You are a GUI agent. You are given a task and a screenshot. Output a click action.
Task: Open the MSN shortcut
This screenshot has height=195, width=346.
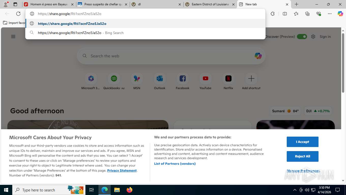137,81
